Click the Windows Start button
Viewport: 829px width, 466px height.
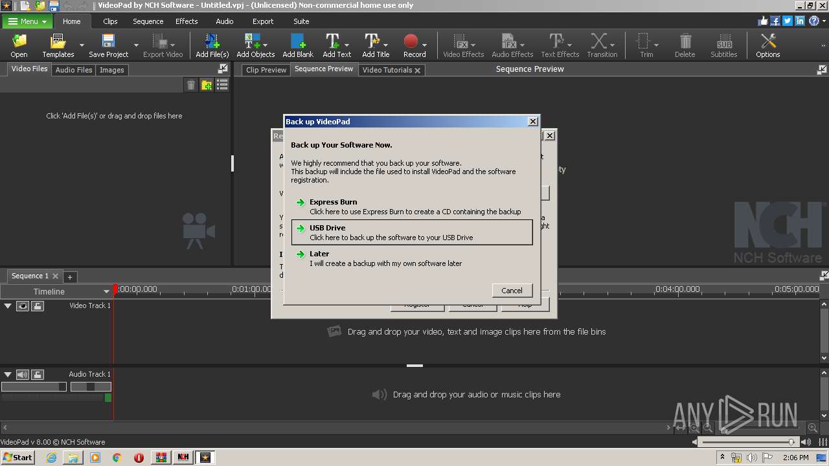point(17,457)
